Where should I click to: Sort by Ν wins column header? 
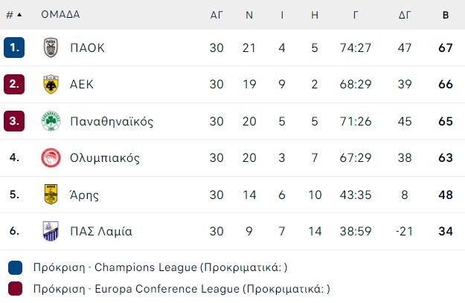pos(249,15)
